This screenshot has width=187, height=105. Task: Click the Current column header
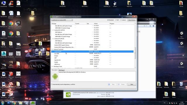coord(81,24)
